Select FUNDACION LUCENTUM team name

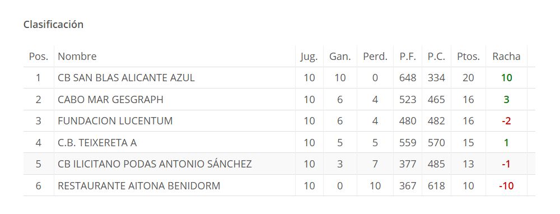pyautogui.click(x=115, y=121)
